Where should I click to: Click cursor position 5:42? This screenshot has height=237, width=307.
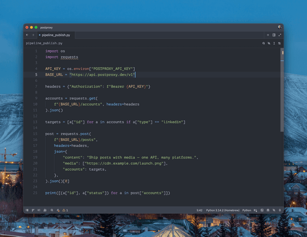200,210
